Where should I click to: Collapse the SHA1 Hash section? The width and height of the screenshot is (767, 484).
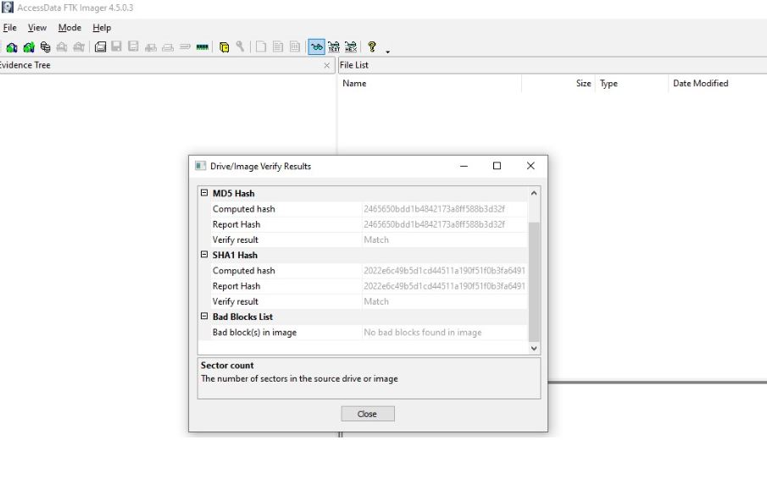click(204, 255)
